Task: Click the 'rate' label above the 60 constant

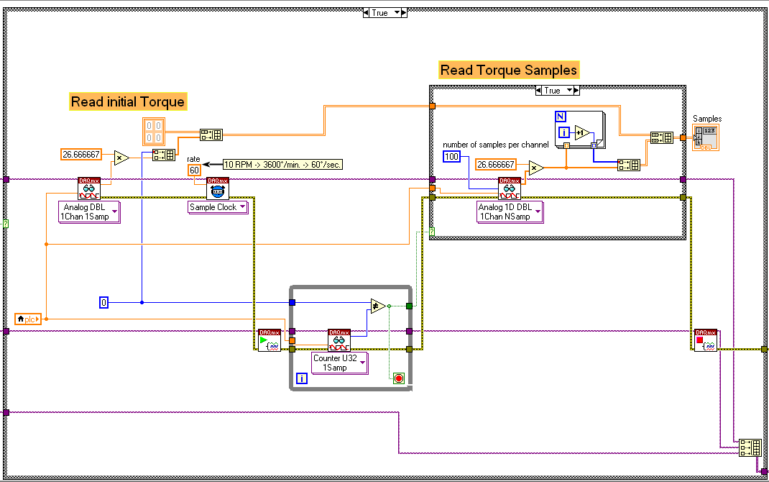Action: point(194,159)
